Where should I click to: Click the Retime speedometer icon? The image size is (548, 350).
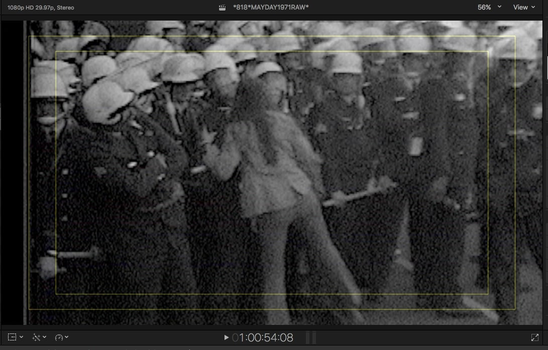point(59,337)
